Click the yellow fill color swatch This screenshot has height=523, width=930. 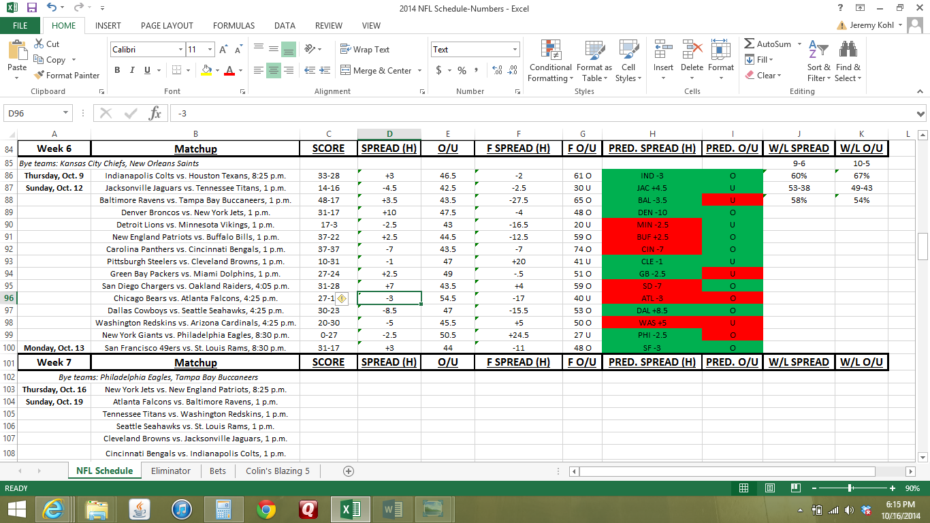click(207, 70)
